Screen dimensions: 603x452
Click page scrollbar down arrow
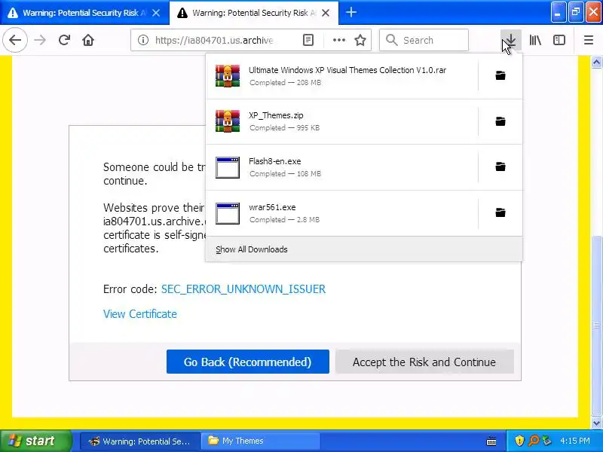pyautogui.click(x=596, y=423)
